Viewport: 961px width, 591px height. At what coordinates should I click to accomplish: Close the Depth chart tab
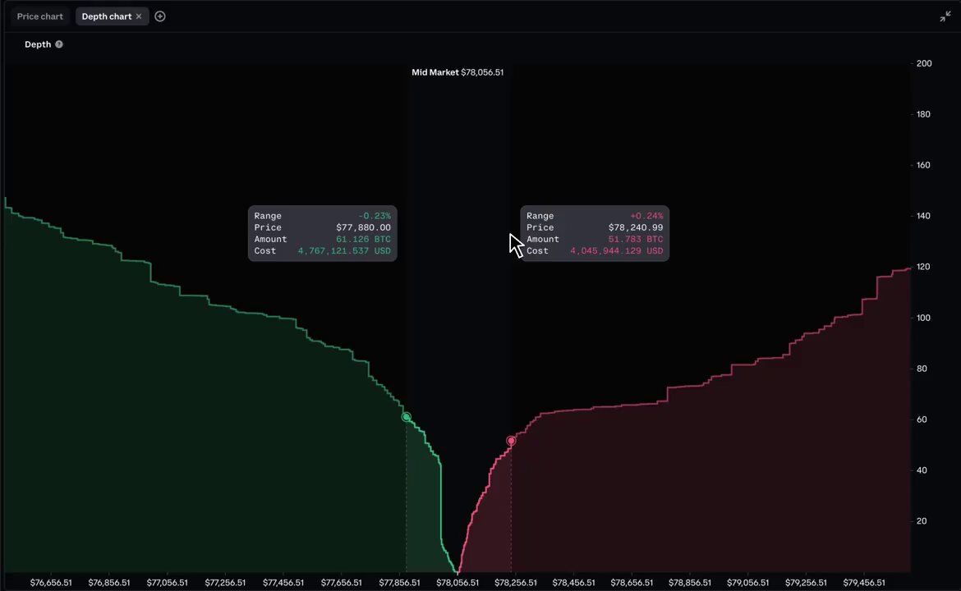pos(139,16)
